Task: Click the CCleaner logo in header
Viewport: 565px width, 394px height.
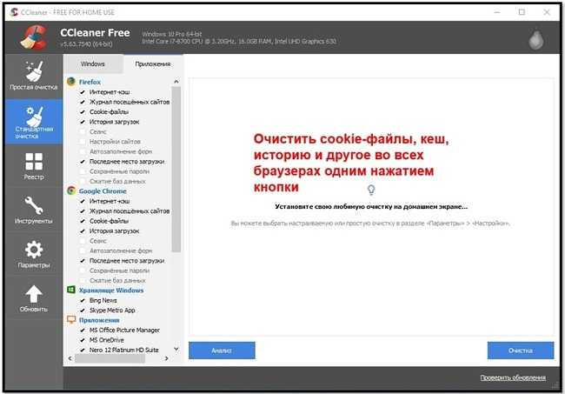Action: tap(34, 37)
